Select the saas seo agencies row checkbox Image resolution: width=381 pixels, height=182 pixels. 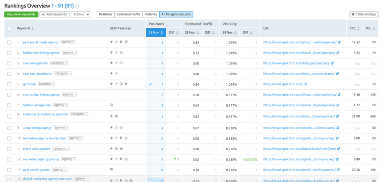9,63
